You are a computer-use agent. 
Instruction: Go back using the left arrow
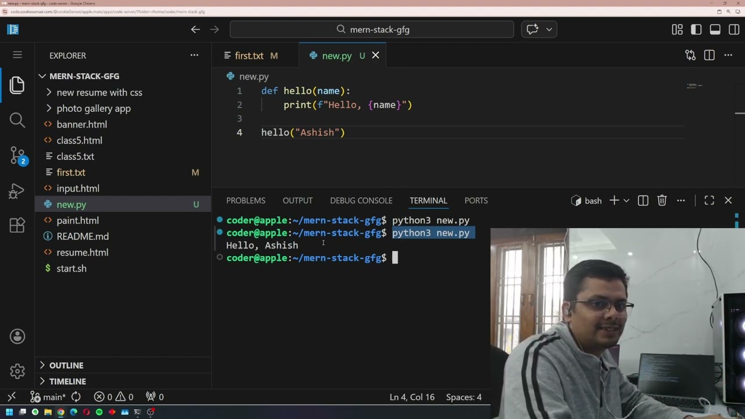[196, 29]
